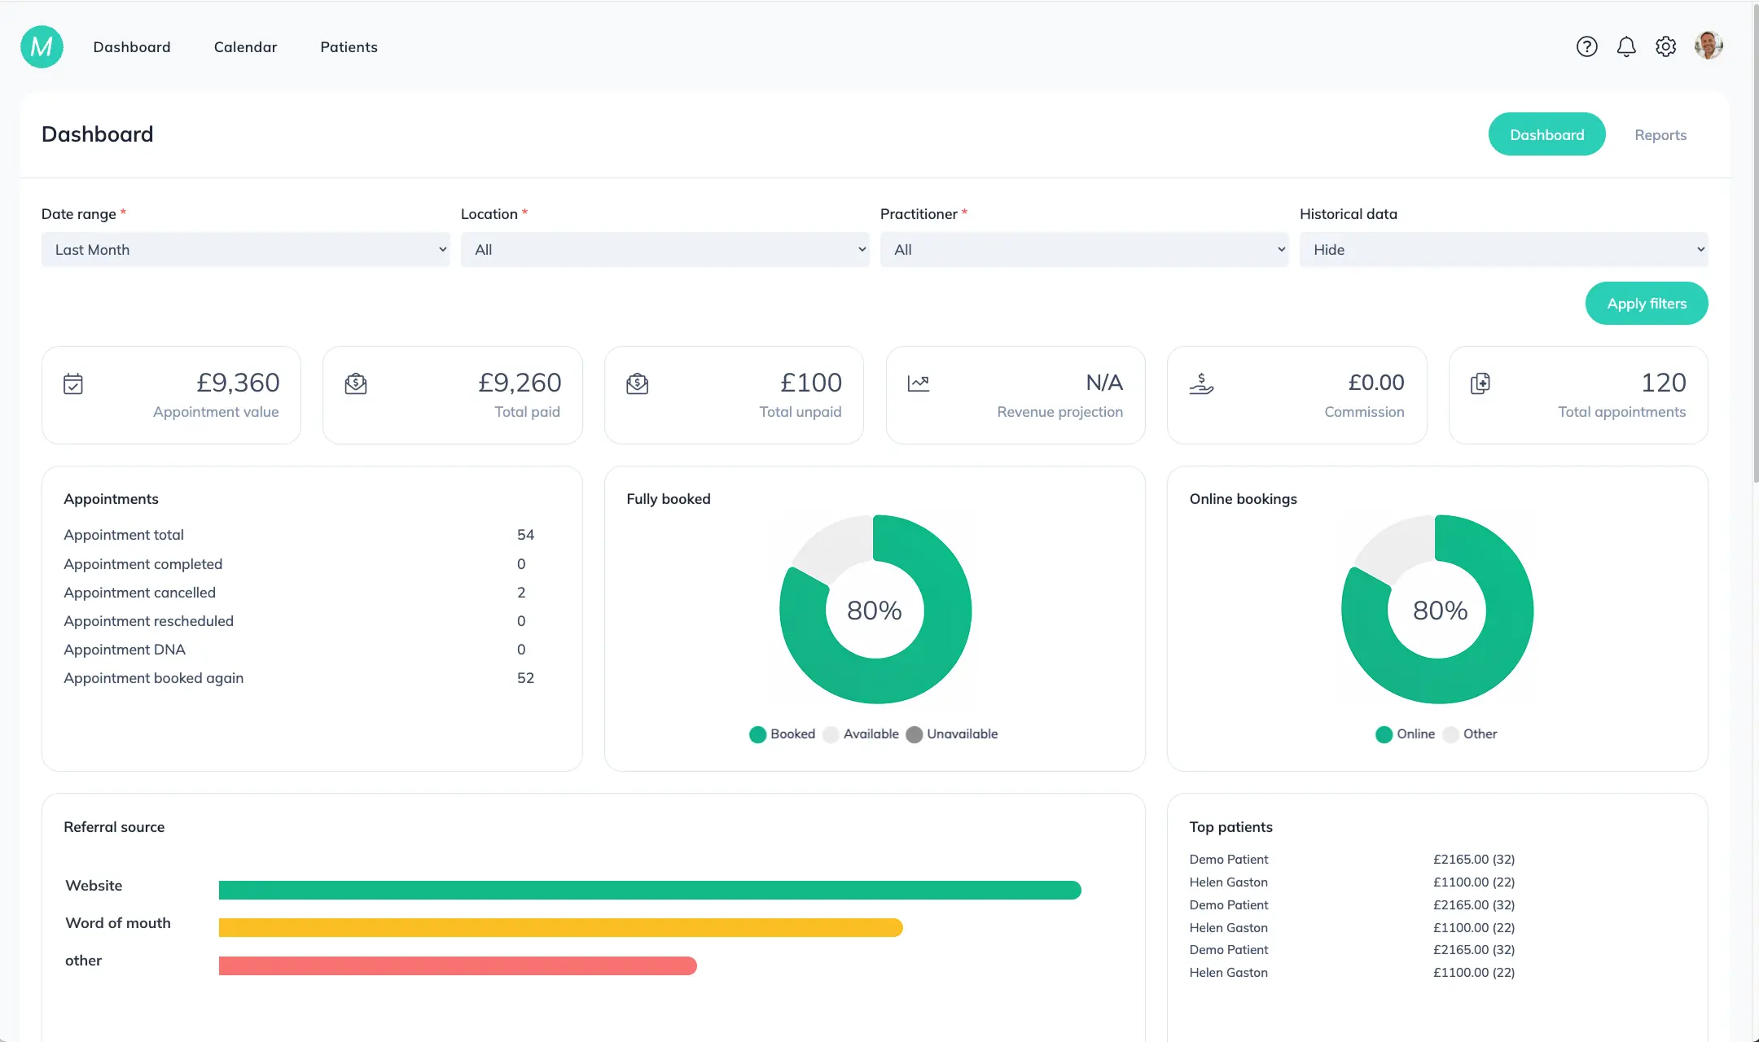The image size is (1759, 1042).
Task: Open the notifications bell
Action: [x=1626, y=46]
